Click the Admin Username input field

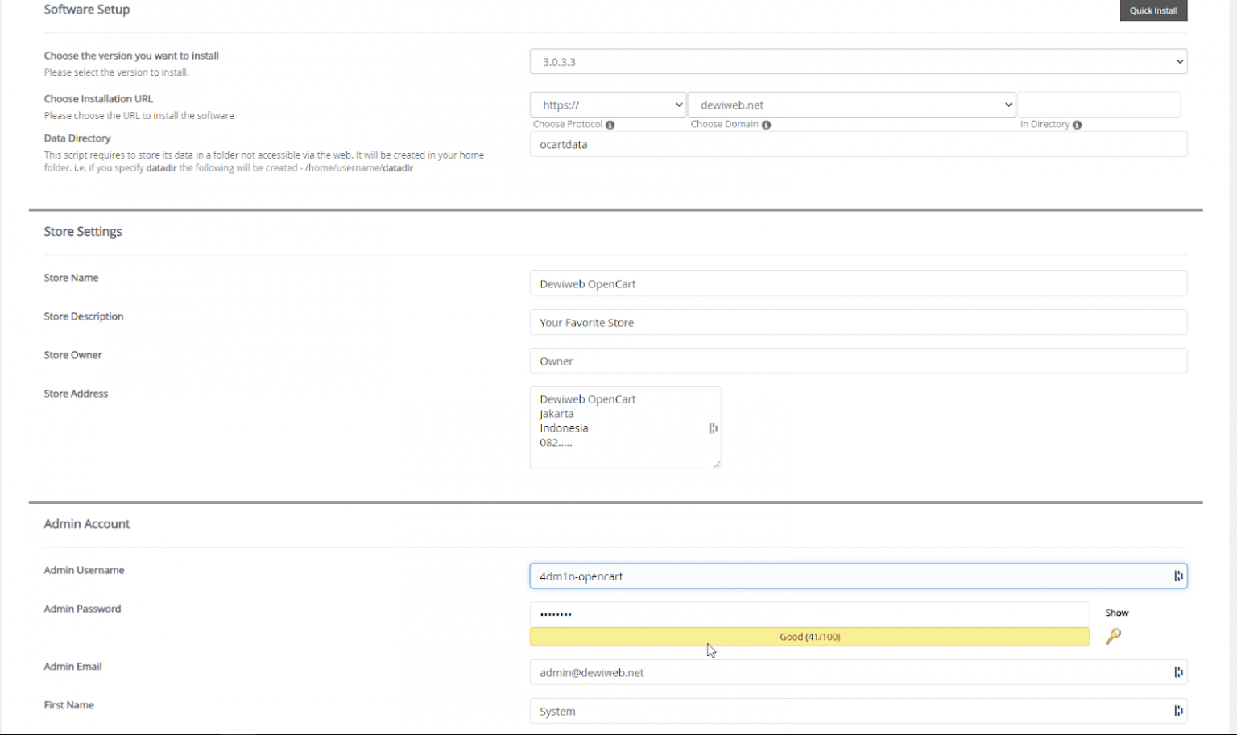[x=858, y=576]
